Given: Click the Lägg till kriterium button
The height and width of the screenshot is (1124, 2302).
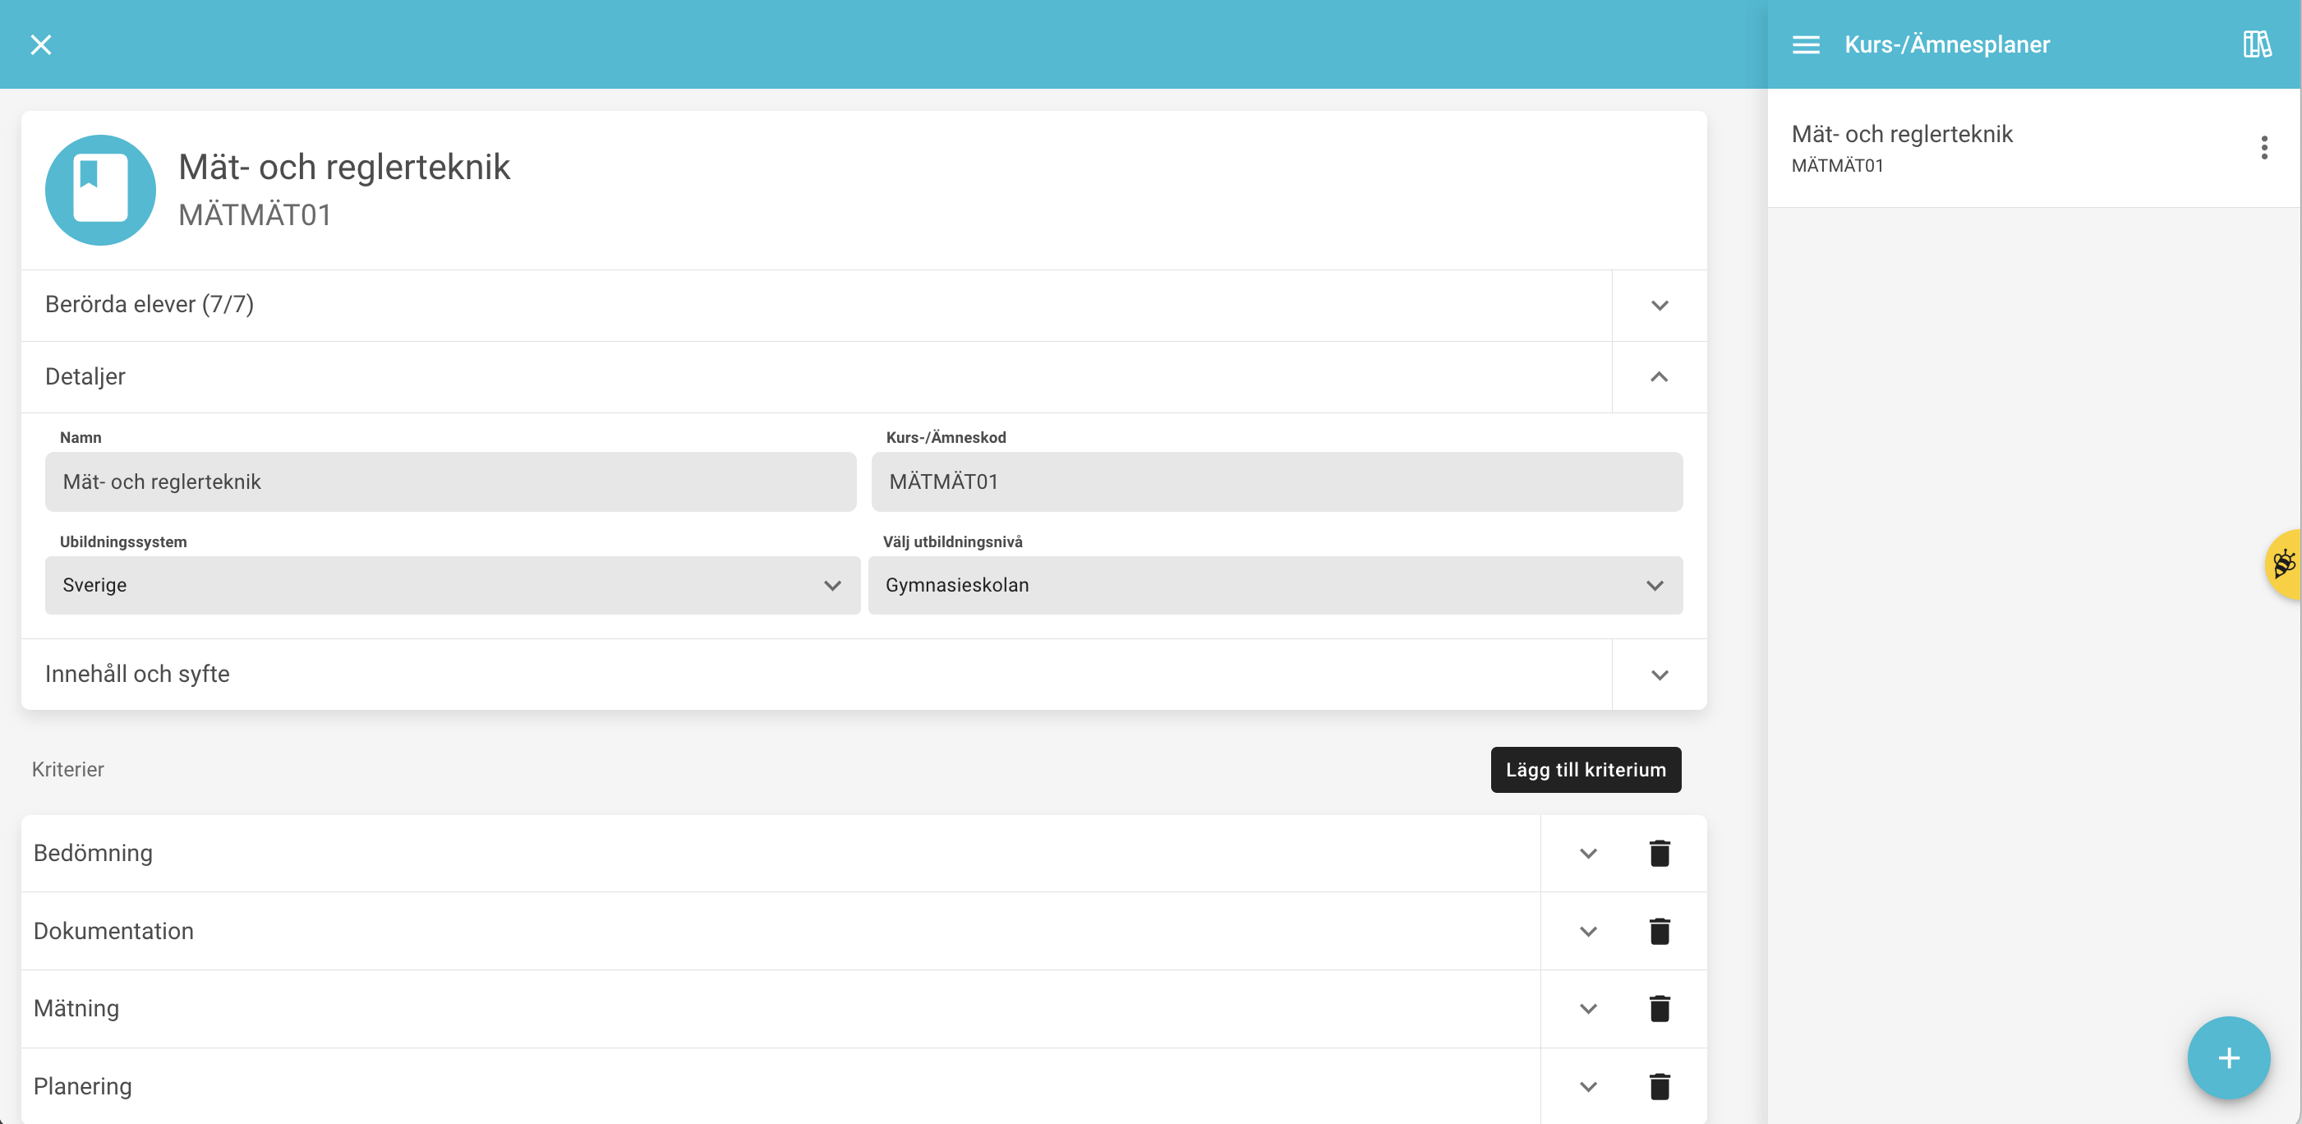Looking at the screenshot, I should (x=1586, y=769).
